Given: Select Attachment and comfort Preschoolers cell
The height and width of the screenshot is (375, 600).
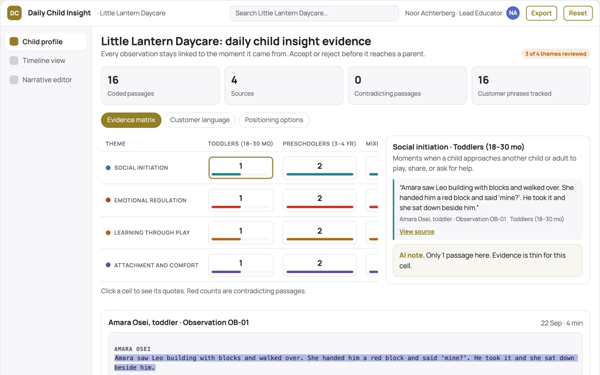Looking at the screenshot, I should tap(319, 265).
